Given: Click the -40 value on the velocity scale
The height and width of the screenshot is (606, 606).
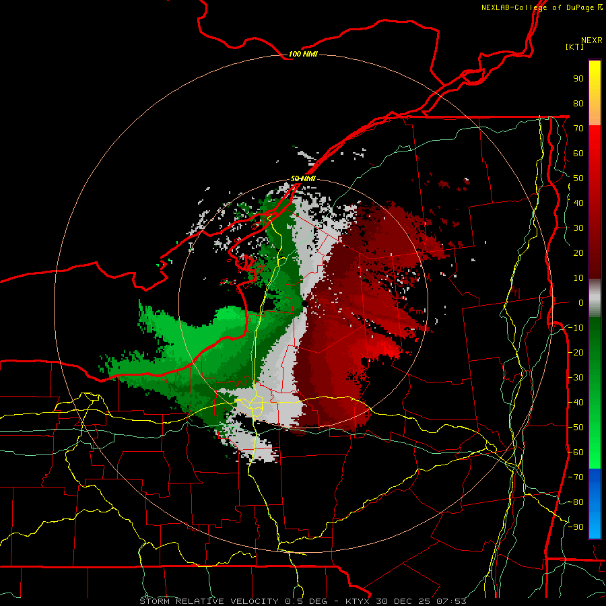Looking at the screenshot, I should point(576,403).
